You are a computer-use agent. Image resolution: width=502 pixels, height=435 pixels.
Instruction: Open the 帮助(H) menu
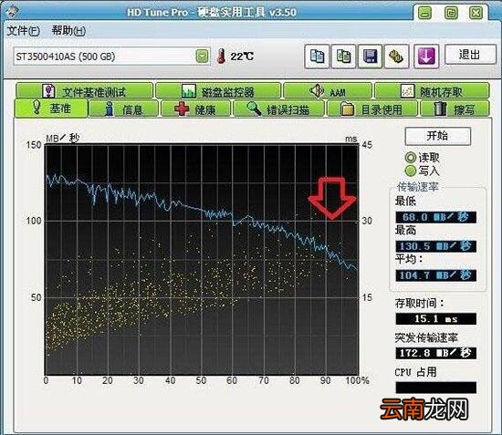point(68,31)
